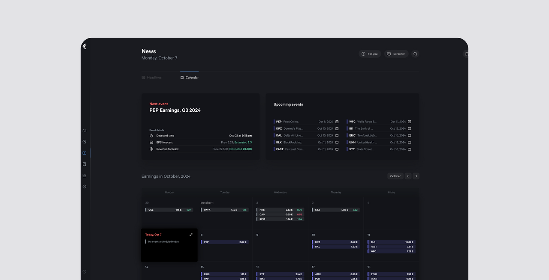The width and height of the screenshot is (549, 280).
Task: Click the calendar icon in the FAST Fastenal row
Action: click(x=337, y=149)
